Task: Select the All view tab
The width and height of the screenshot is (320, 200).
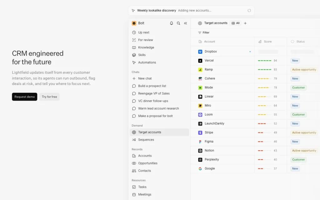Action: 236,23
